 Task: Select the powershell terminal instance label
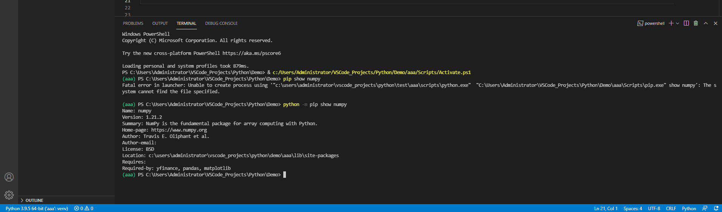click(651, 23)
